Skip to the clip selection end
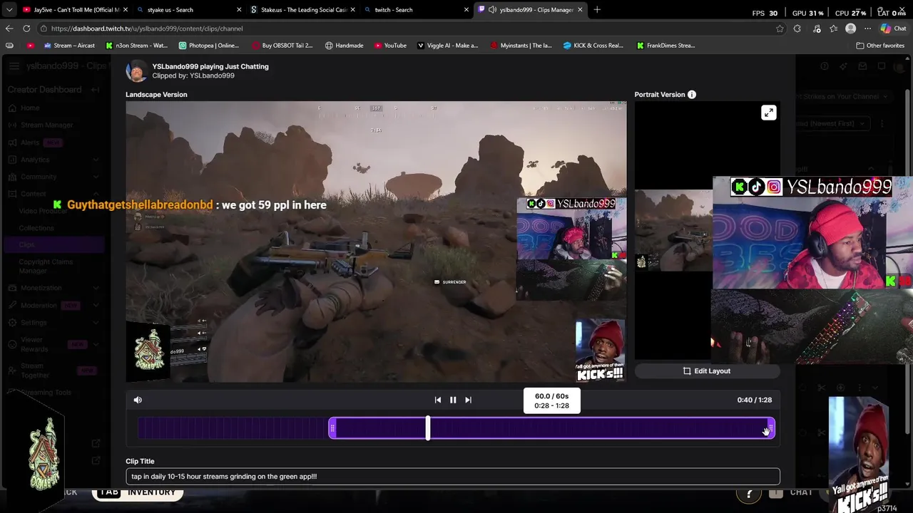The height and width of the screenshot is (513, 913). [x=468, y=400]
